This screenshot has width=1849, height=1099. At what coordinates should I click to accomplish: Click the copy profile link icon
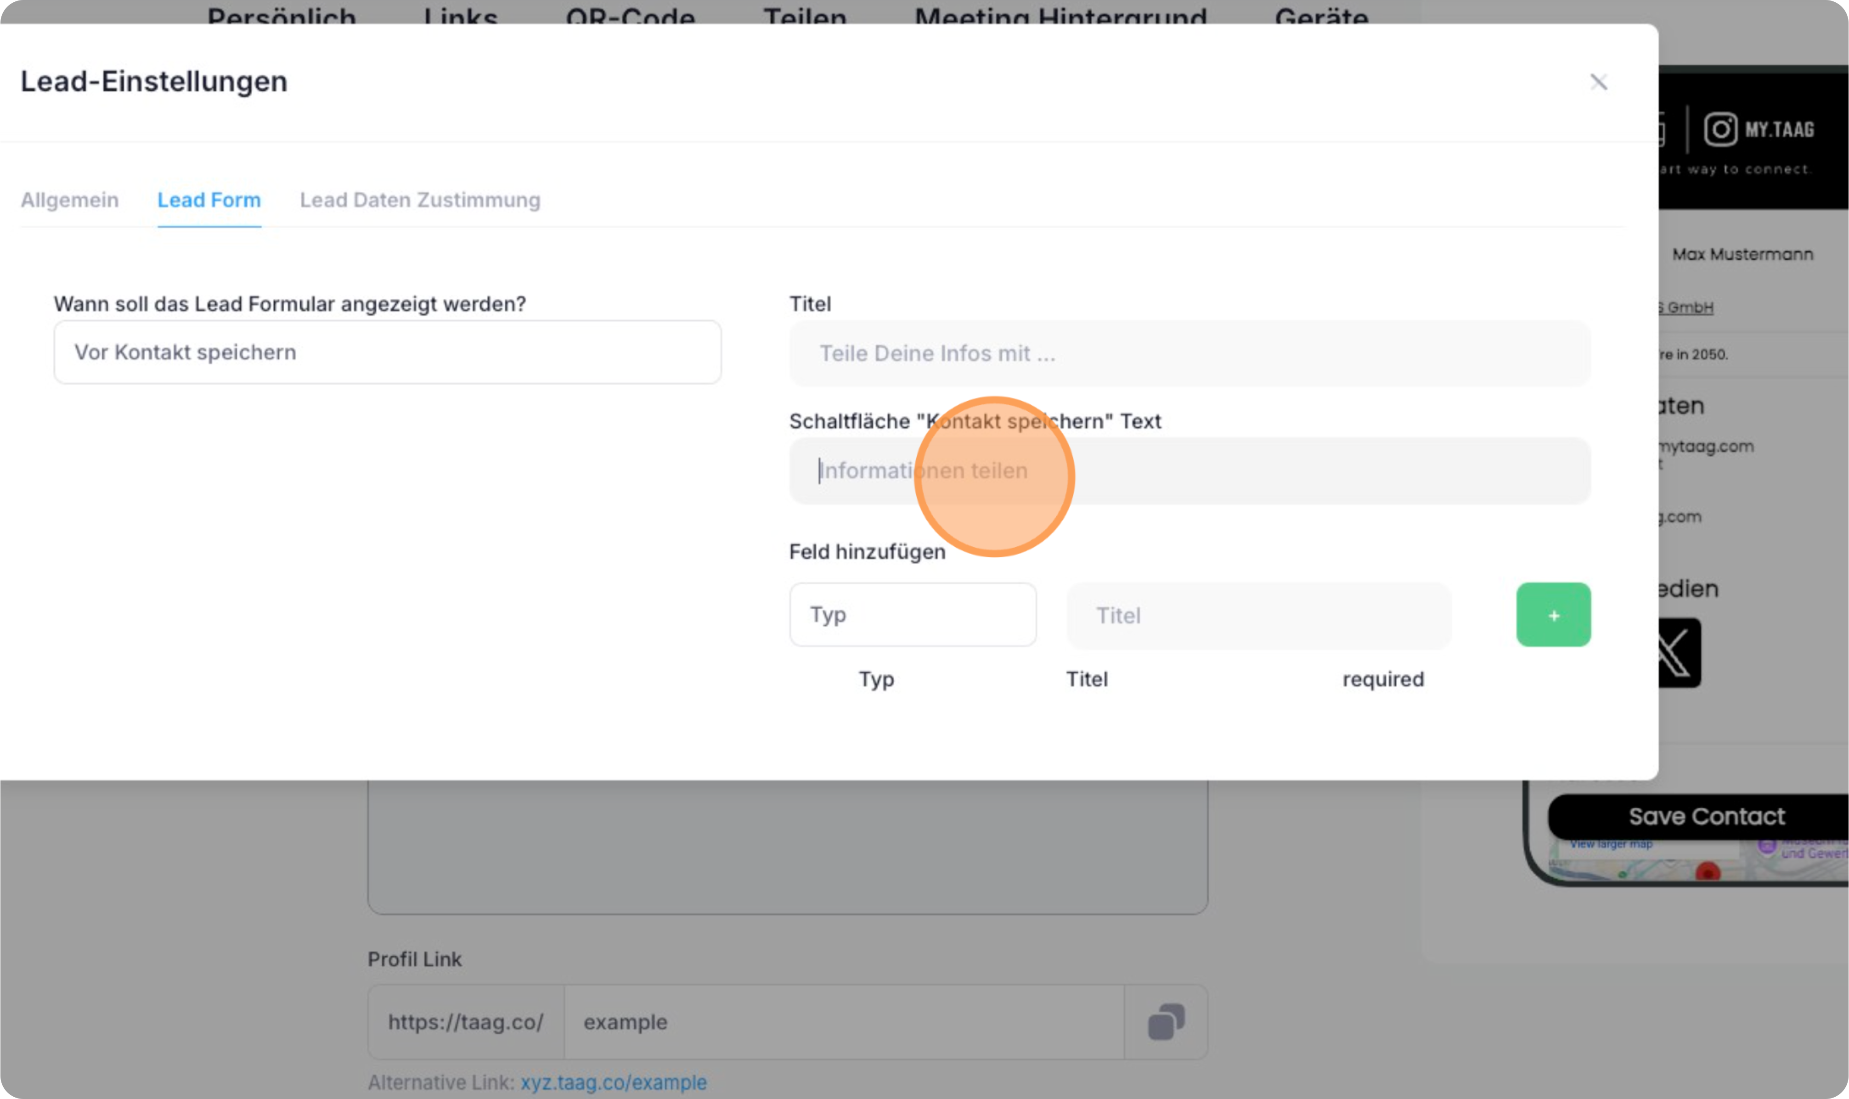click(1165, 1021)
